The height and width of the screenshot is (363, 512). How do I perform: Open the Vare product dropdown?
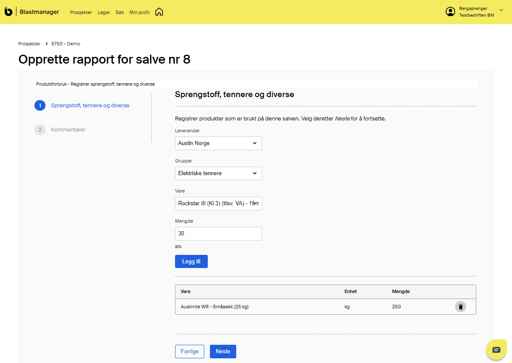pos(218,204)
